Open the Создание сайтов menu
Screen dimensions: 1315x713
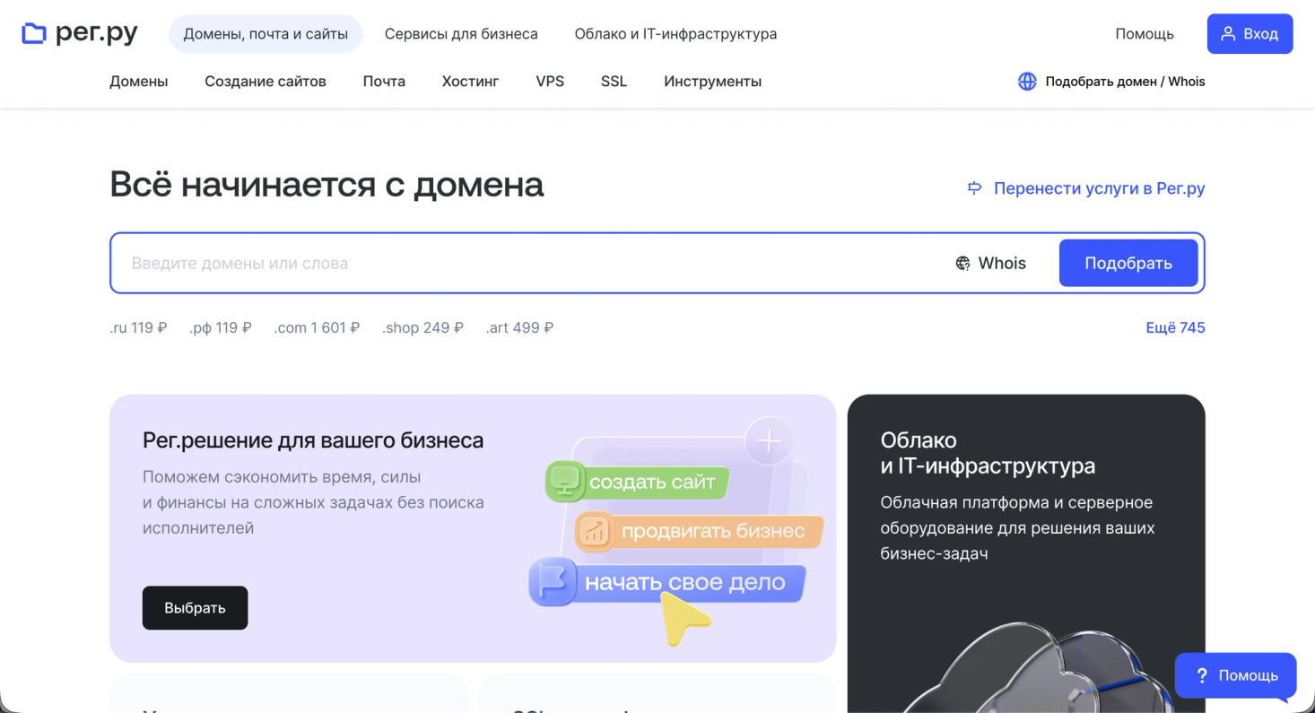[266, 82]
